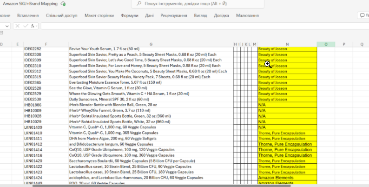Select Superfood Skin Savior Variety Pack cell

point(151,77)
